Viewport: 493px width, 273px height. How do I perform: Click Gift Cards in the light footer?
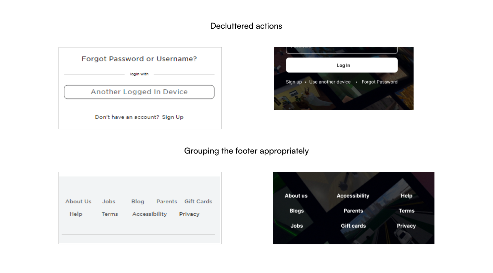(x=198, y=201)
